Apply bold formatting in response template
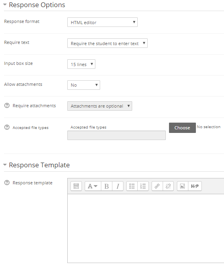The image size is (224, 267). 106,186
